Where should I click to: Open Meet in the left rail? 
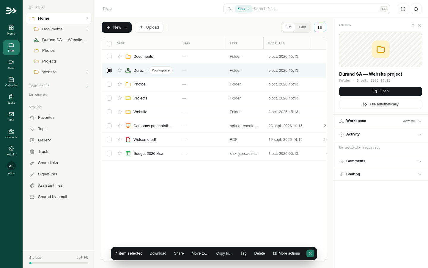tap(11, 65)
